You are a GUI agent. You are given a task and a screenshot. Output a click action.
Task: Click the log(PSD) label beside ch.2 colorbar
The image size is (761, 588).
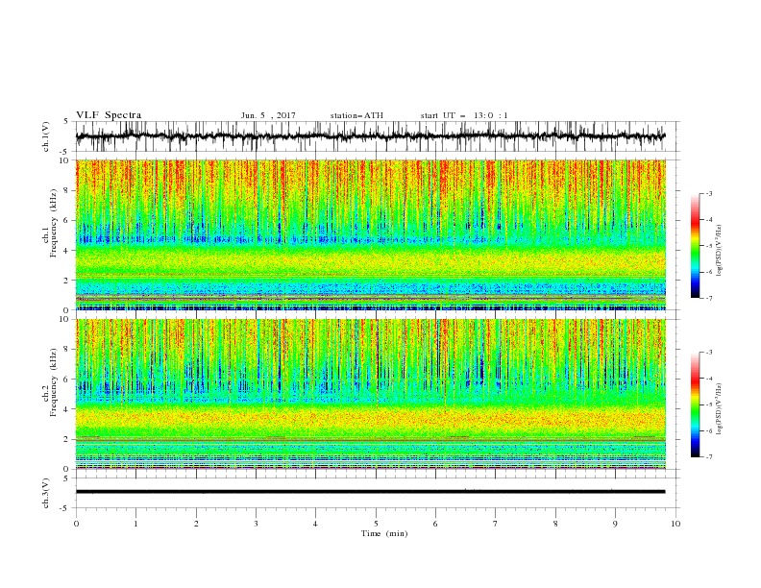pyautogui.click(x=719, y=408)
